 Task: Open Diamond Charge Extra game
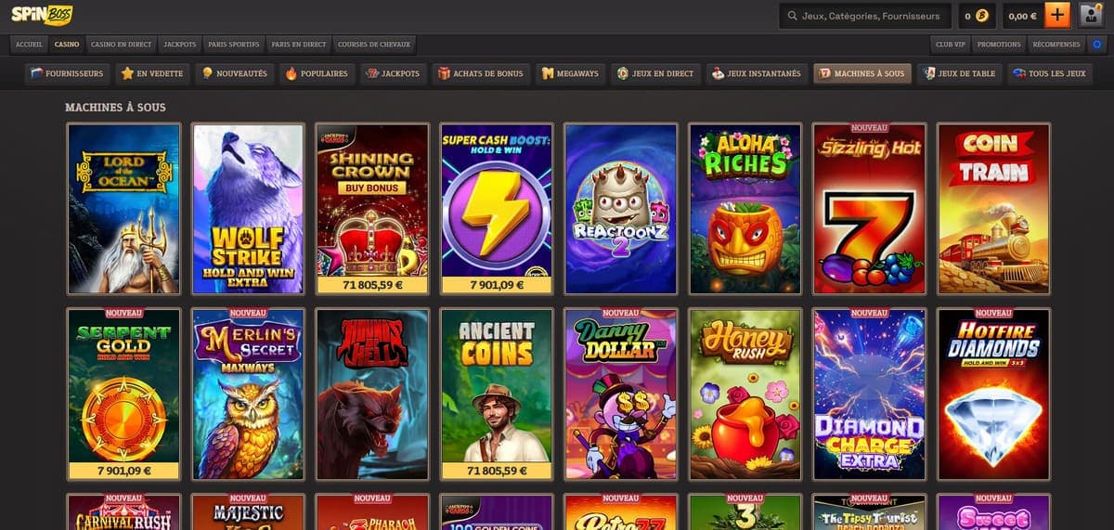pyautogui.click(x=870, y=394)
